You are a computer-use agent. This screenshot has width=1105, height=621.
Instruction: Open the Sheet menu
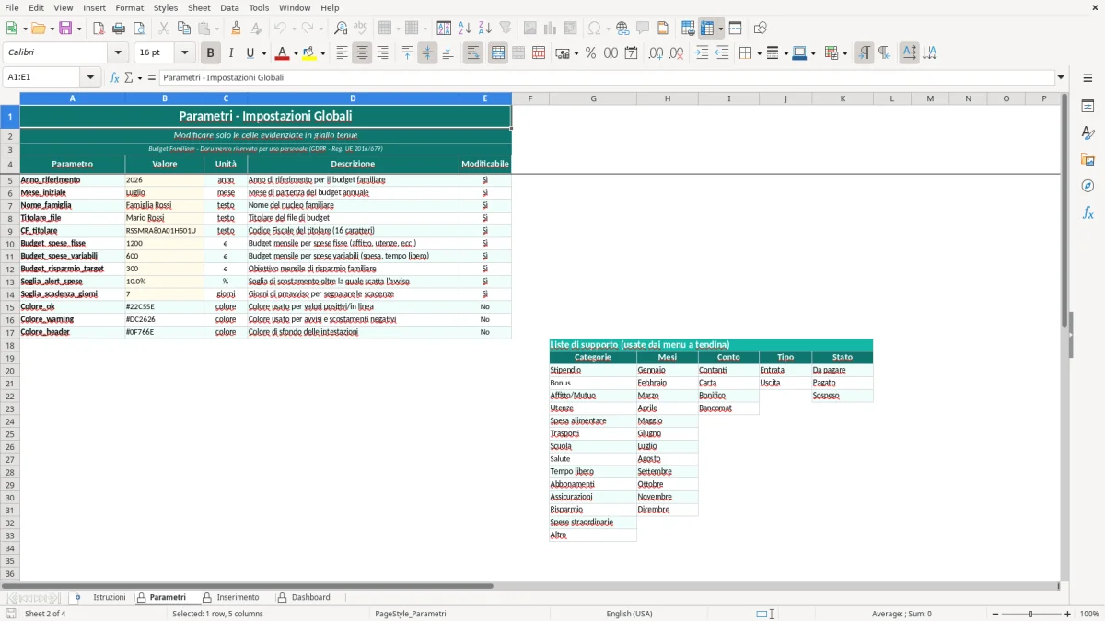(x=199, y=7)
